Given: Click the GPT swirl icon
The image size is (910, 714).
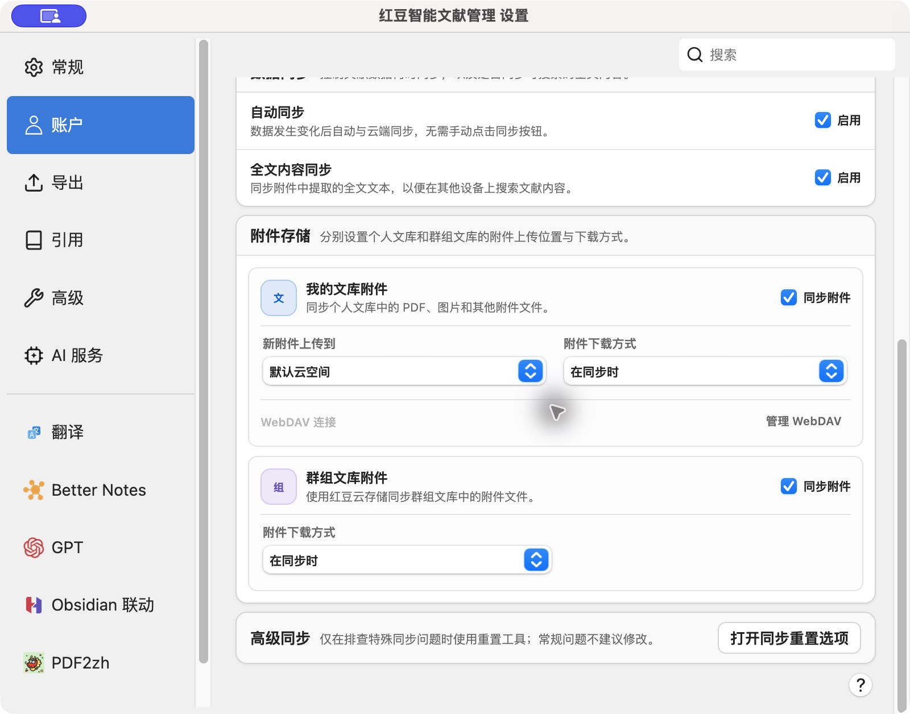Looking at the screenshot, I should point(34,547).
